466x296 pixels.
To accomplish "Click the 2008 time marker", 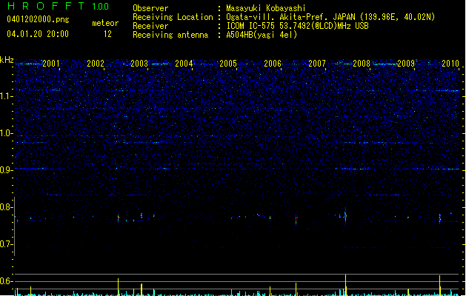I will [x=362, y=64].
